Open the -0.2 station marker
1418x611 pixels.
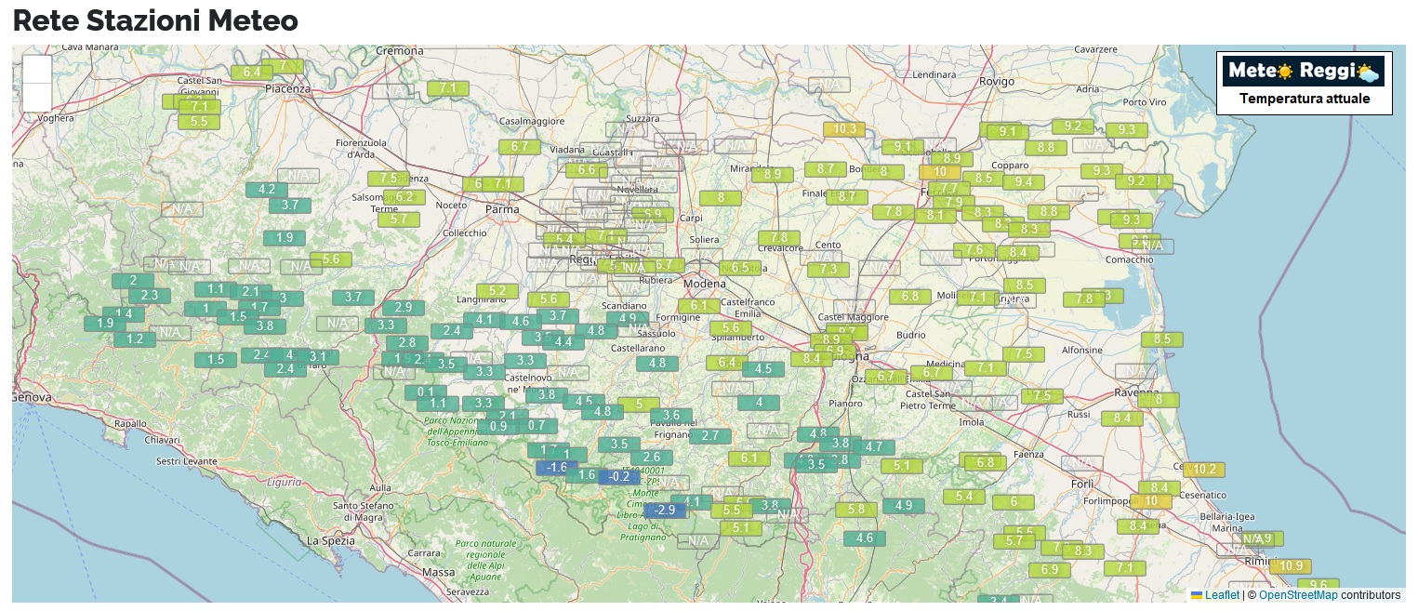pyautogui.click(x=619, y=476)
